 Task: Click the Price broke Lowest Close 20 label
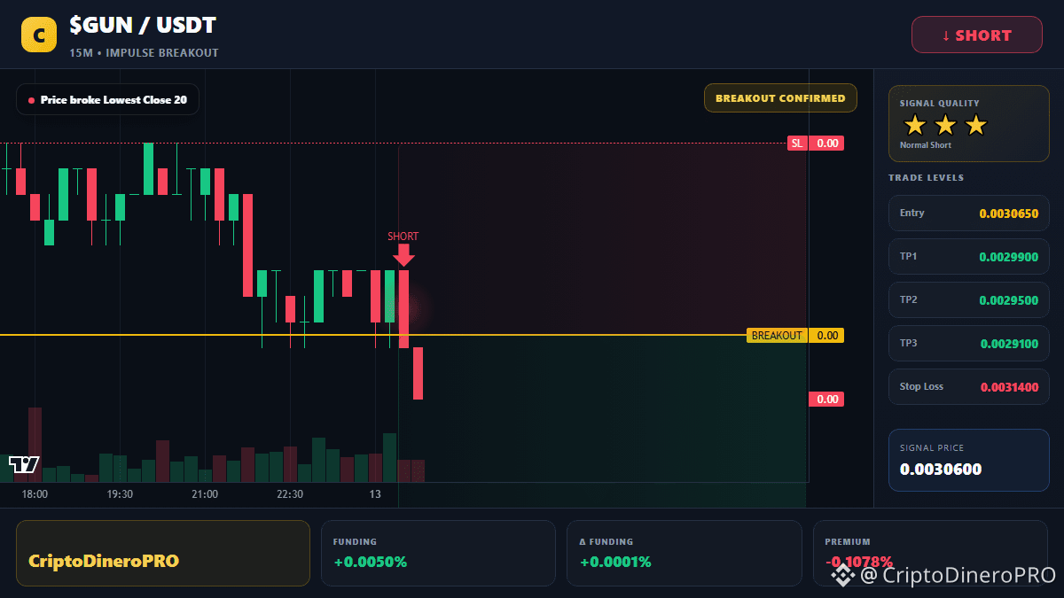tap(107, 100)
